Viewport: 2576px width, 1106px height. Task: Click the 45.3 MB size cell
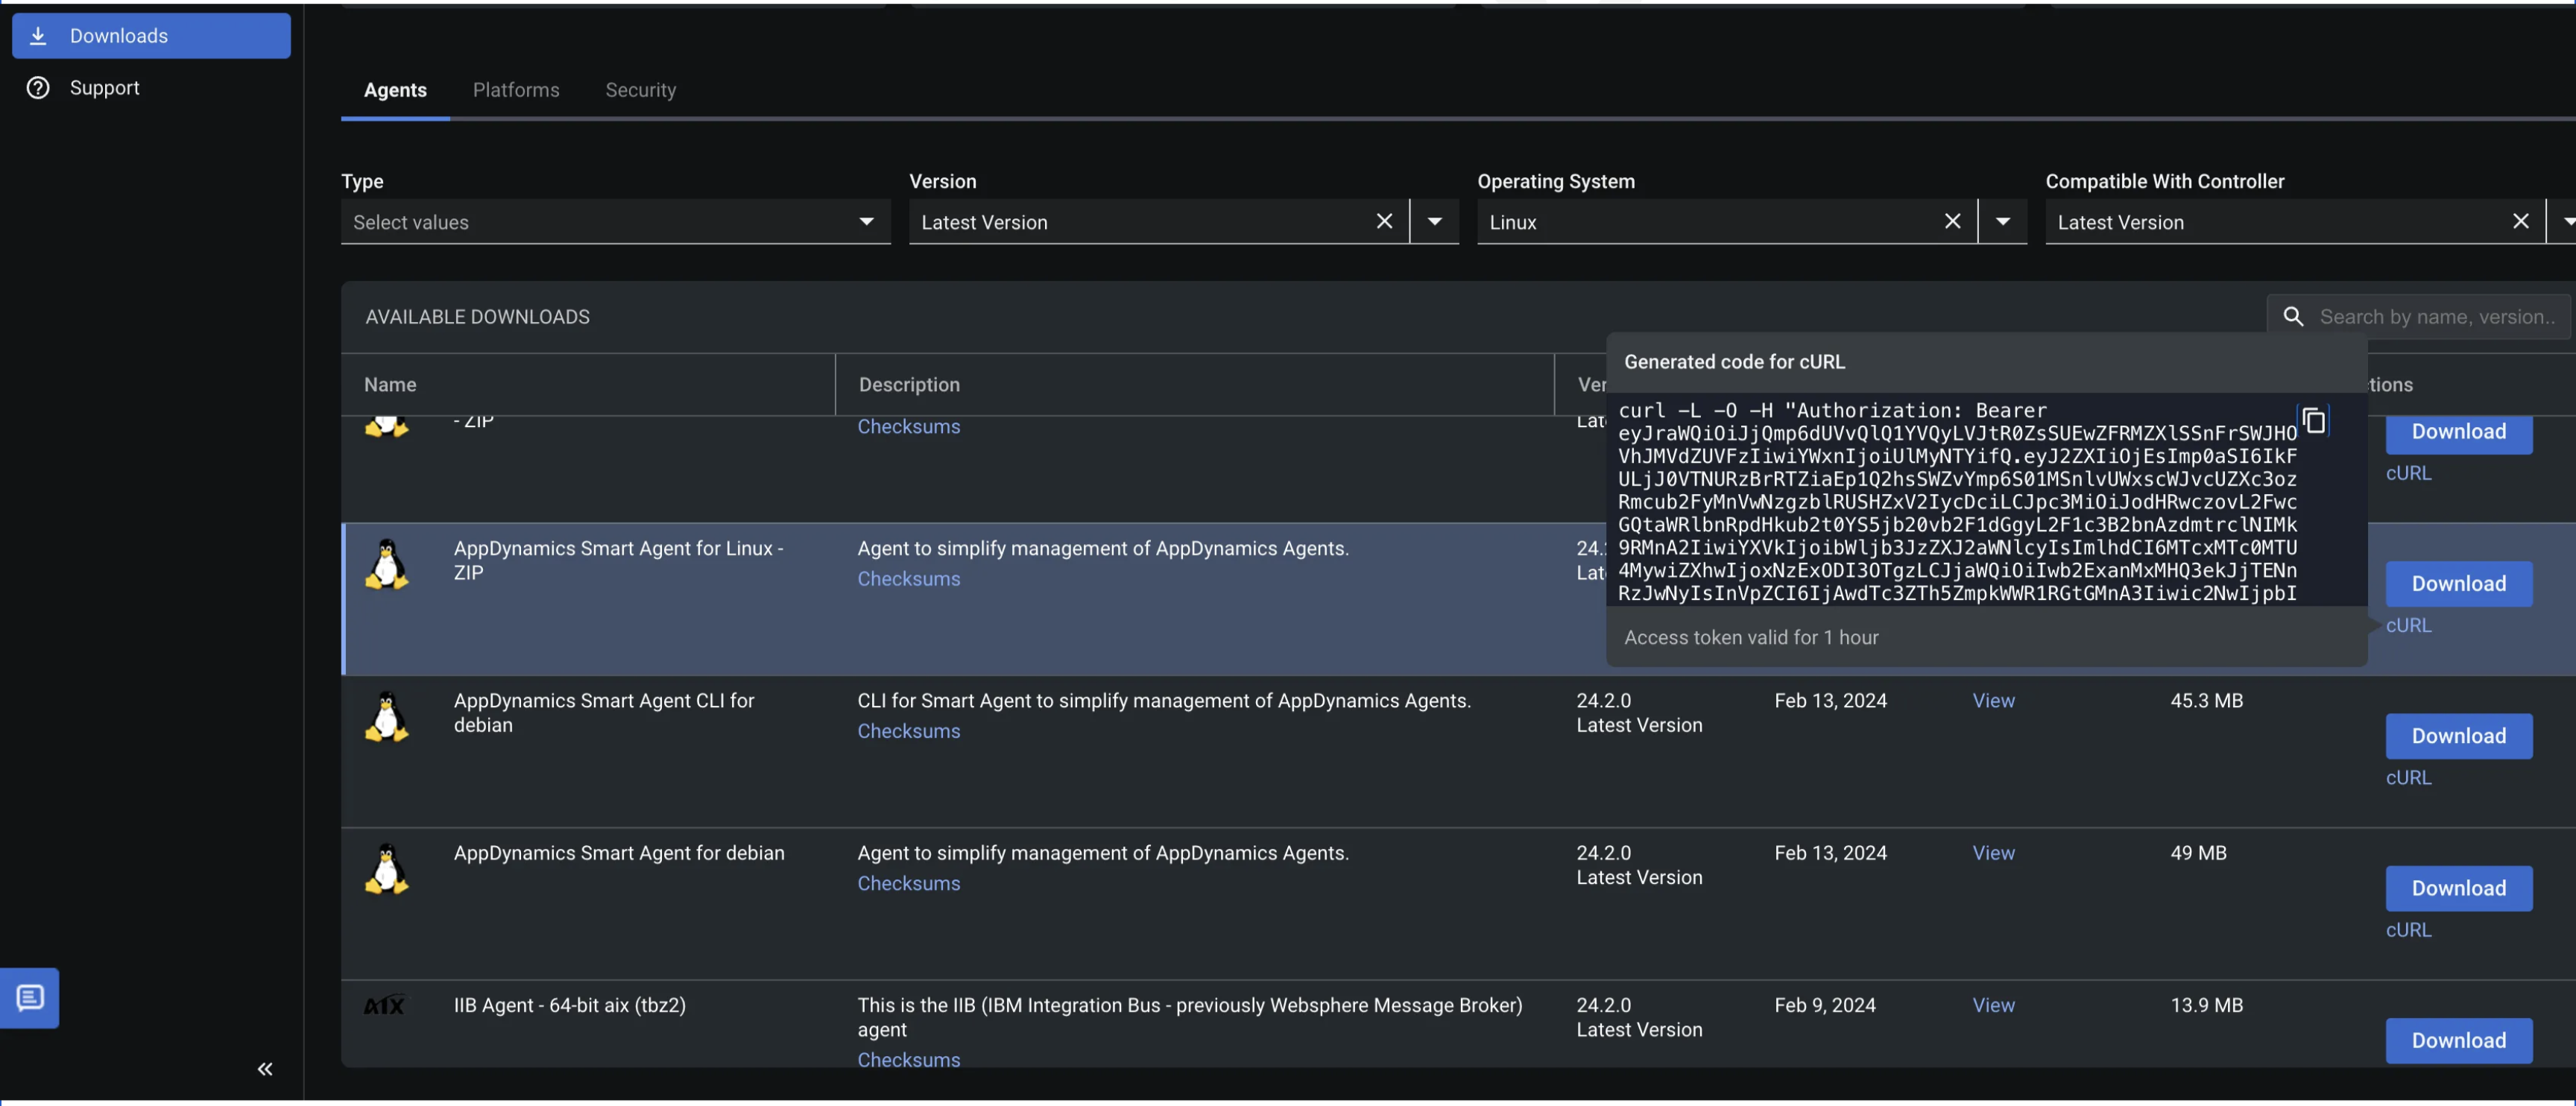[x=2206, y=701]
